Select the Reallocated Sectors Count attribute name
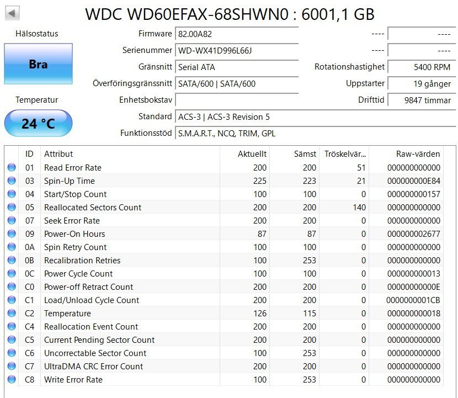The width and height of the screenshot is (458, 398). click(93, 208)
